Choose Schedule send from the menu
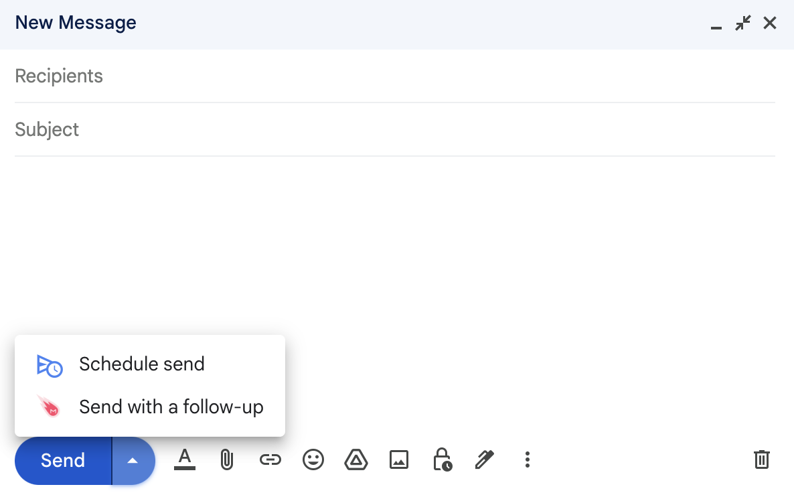Image resolution: width=794 pixels, height=497 pixels. tap(141, 364)
